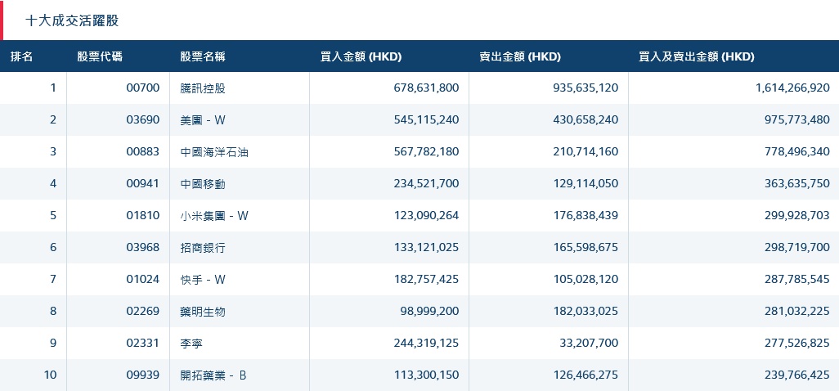
Task: Click total amount 281,032,225
Action: pos(797,312)
